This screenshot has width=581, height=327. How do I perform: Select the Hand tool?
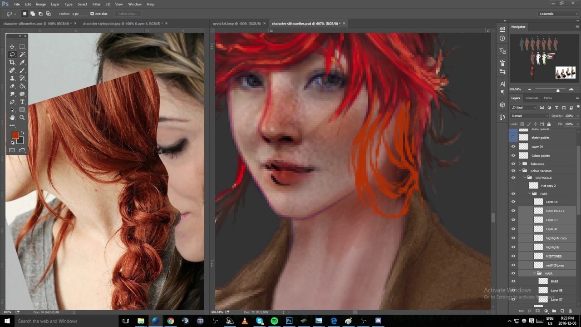pyautogui.click(x=12, y=117)
